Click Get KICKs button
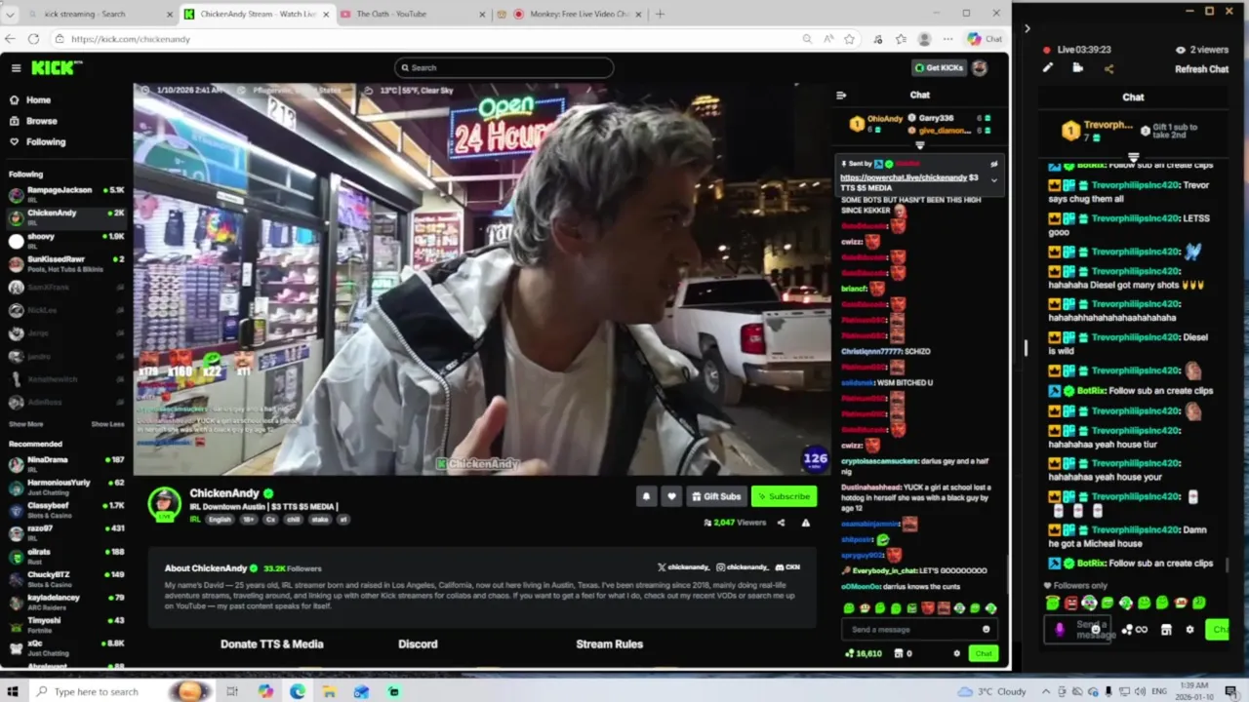The height and width of the screenshot is (702, 1249). pyautogui.click(x=939, y=67)
